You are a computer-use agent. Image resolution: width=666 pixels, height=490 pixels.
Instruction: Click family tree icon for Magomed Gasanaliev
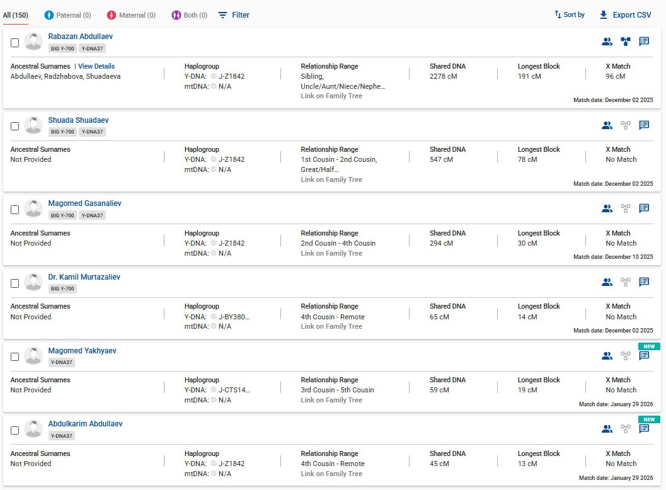625,208
